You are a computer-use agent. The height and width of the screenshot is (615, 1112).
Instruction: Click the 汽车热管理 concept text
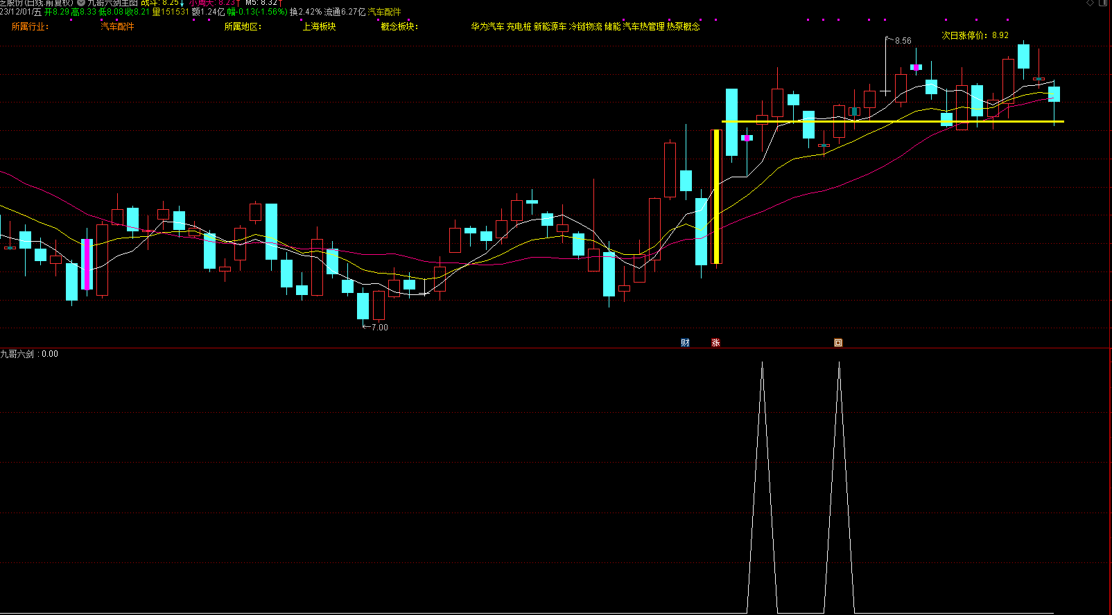pos(643,26)
